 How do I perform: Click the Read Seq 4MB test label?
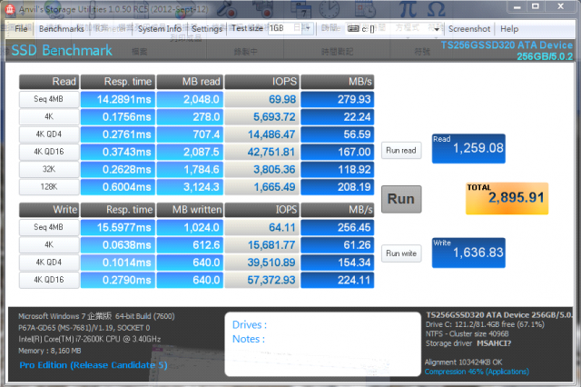[48, 99]
